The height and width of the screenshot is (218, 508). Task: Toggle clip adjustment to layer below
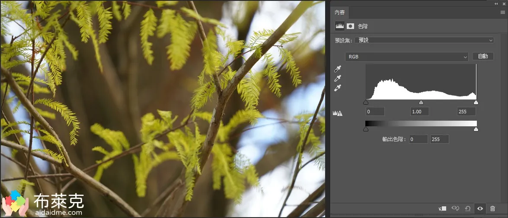tap(442, 208)
